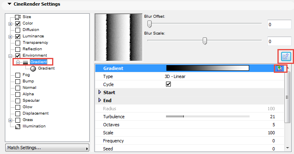Select the 3D - Linear type value
The height and width of the screenshot is (154, 294).
point(175,76)
